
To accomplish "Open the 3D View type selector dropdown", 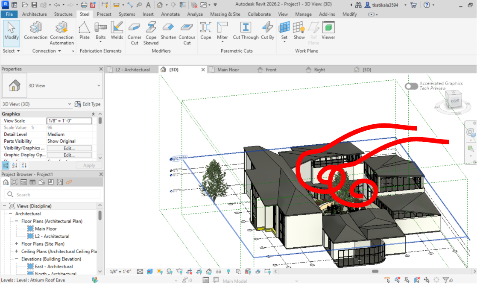I will (99, 86).
